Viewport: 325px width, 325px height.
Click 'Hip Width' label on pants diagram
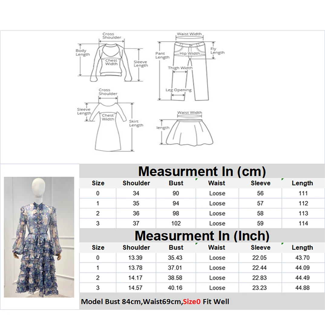click(189, 54)
